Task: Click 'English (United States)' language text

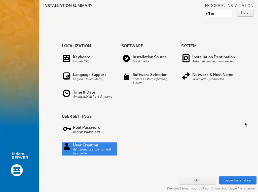Action: 88,79
